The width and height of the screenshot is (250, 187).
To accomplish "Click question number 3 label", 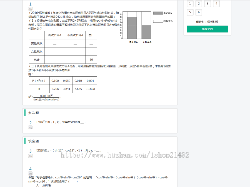I will point(31,151).
